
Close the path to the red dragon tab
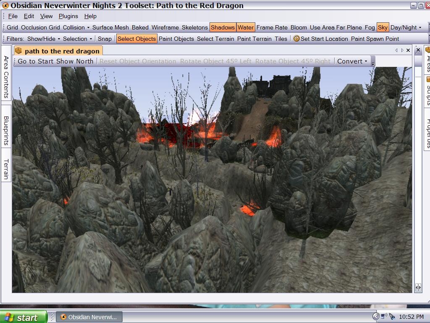(408, 50)
